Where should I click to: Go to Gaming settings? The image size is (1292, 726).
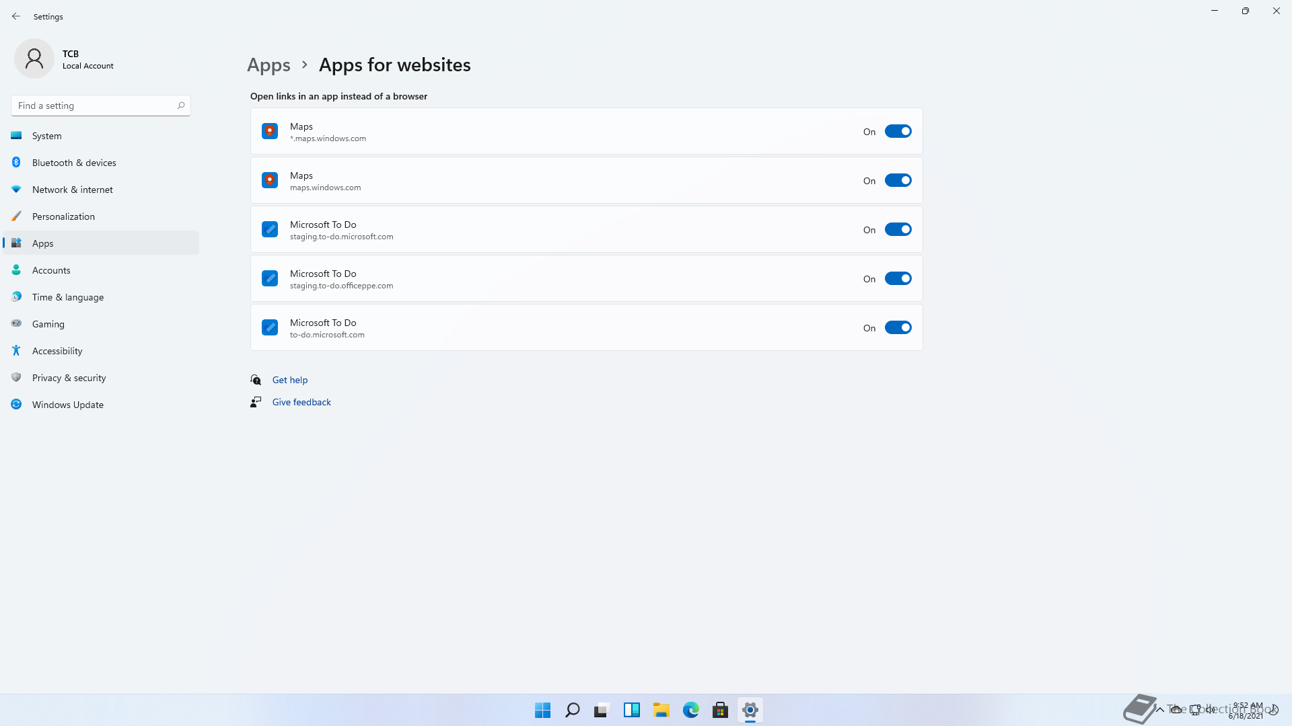click(x=101, y=324)
